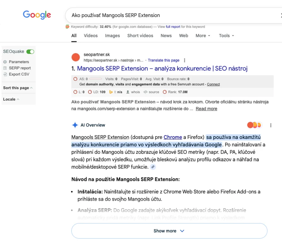The width and height of the screenshot is (282, 242).
Task: Click the Show more button
Action: click(x=169, y=231)
